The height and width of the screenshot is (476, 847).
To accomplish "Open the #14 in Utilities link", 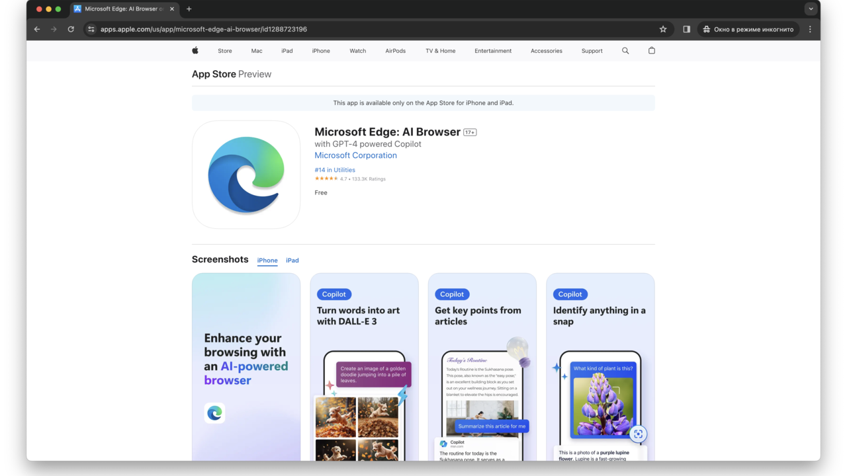I will point(335,170).
